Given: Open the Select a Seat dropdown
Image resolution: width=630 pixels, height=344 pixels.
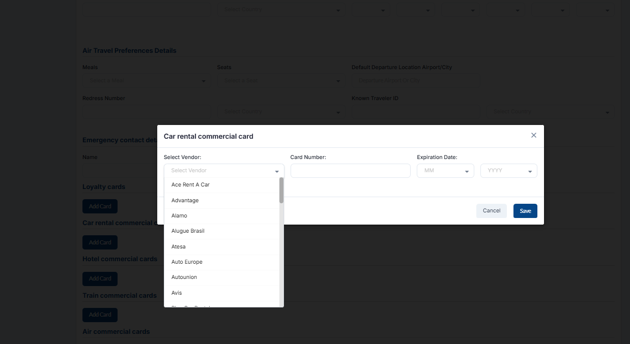Looking at the screenshot, I should 281,80.
